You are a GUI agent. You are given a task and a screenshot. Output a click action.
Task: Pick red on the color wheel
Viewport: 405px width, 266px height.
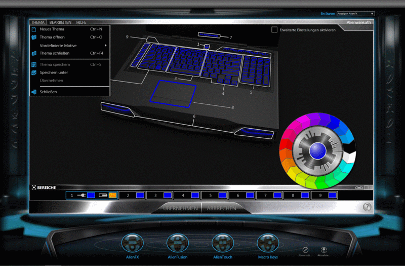point(286,144)
